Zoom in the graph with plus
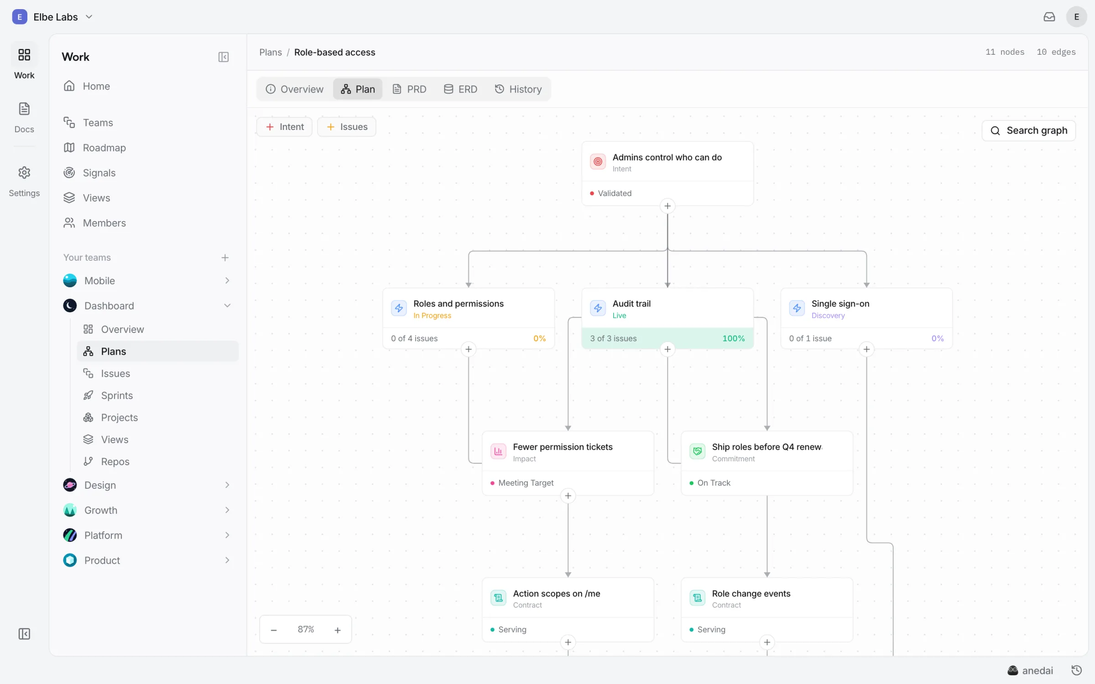Viewport: 1095px width, 684px height. tap(338, 630)
